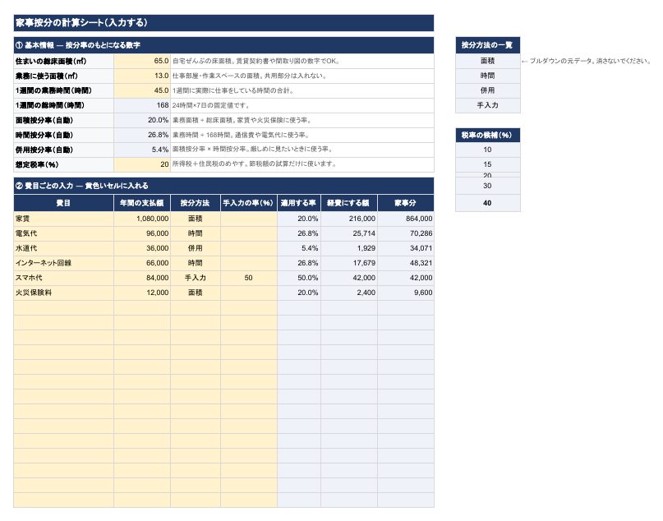Viewport: 663px width, 521px height.
Task: Select the スマホ代 annual payment 84,000
Action: tap(142, 278)
